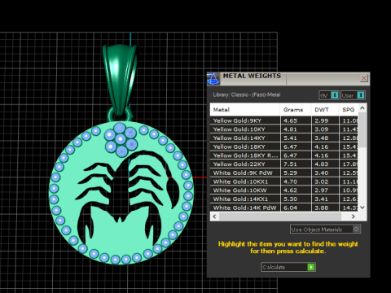The image size is (391, 293).
Task: Click the horizontal scrollbar thumb
Action: (280, 216)
